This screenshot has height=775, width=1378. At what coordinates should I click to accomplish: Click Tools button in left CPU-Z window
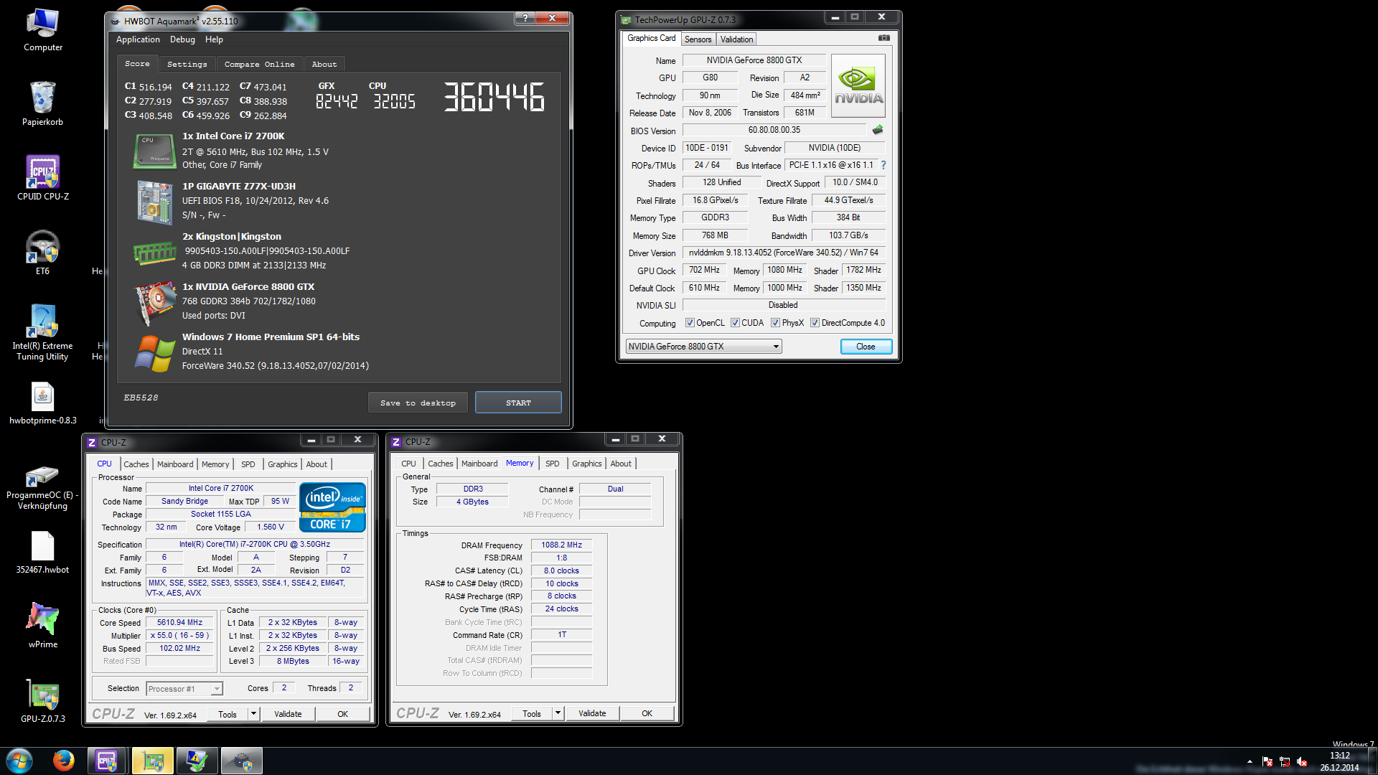228,714
